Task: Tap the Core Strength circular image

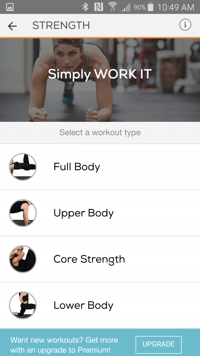Action: click(23, 259)
